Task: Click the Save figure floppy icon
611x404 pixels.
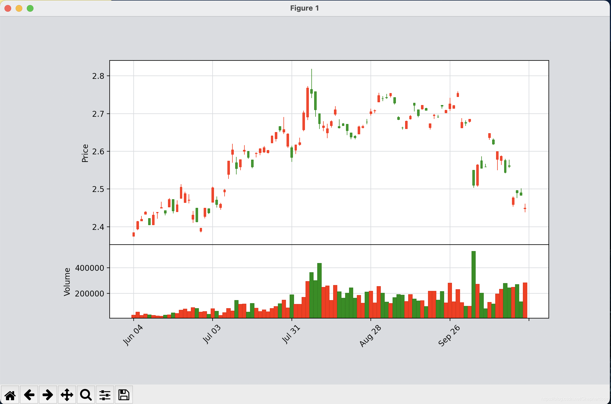Action: tap(124, 395)
